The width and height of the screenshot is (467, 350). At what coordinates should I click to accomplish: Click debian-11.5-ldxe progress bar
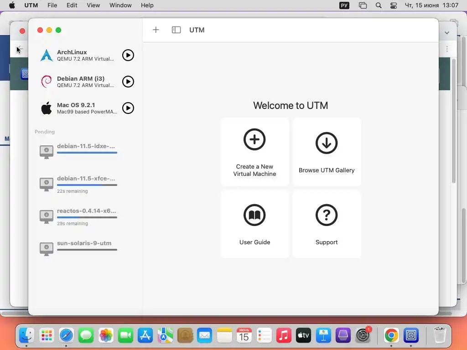pos(87,153)
